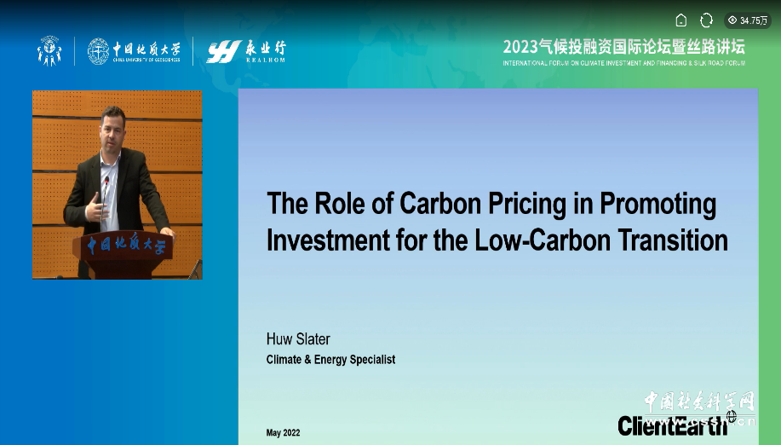The width and height of the screenshot is (781, 445).
Task: Click the circular emblem logo at far left
Action: tap(49, 51)
